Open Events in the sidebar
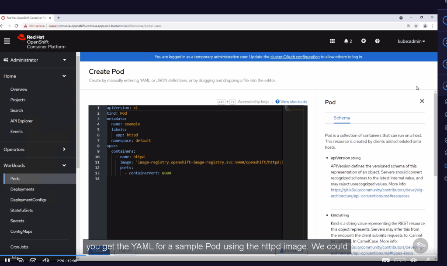This screenshot has height=266, width=447. 16,131
